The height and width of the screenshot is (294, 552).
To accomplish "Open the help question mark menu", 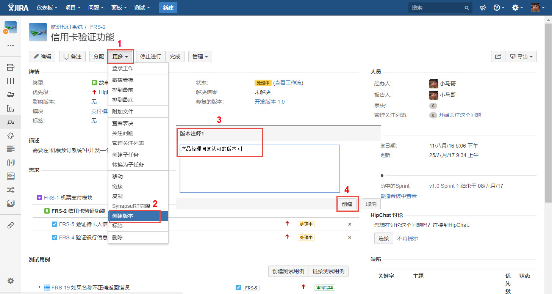I will click(499, 8).
